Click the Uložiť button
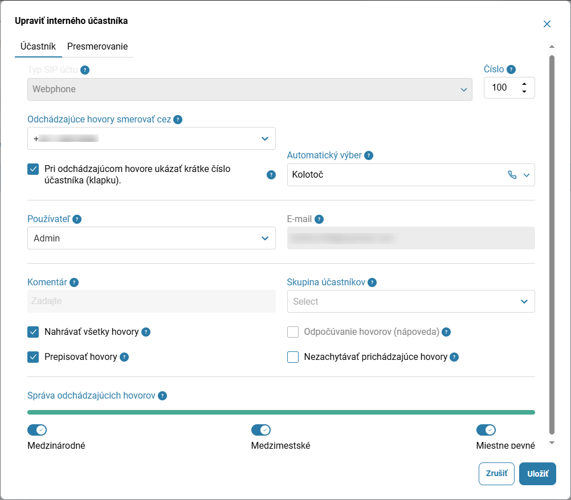 coord(537,473)
